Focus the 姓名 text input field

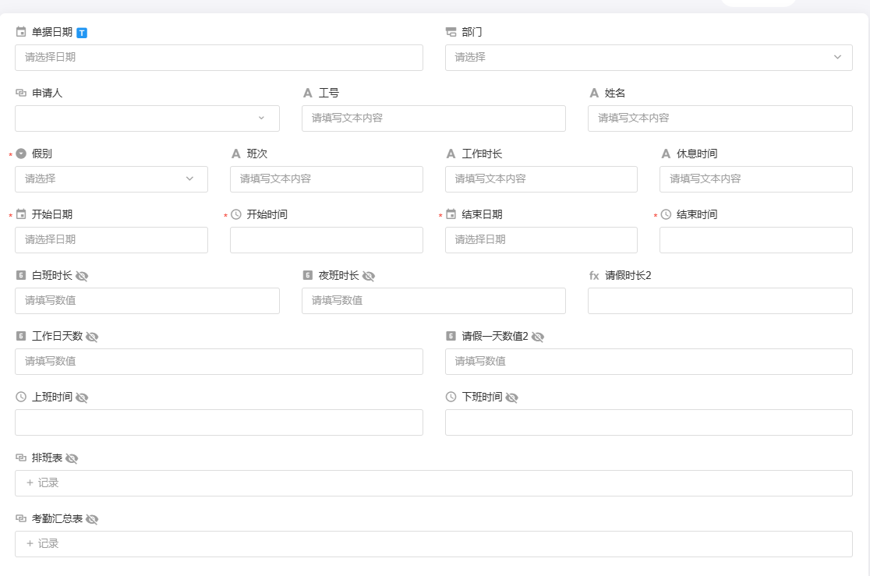(720, 118)
